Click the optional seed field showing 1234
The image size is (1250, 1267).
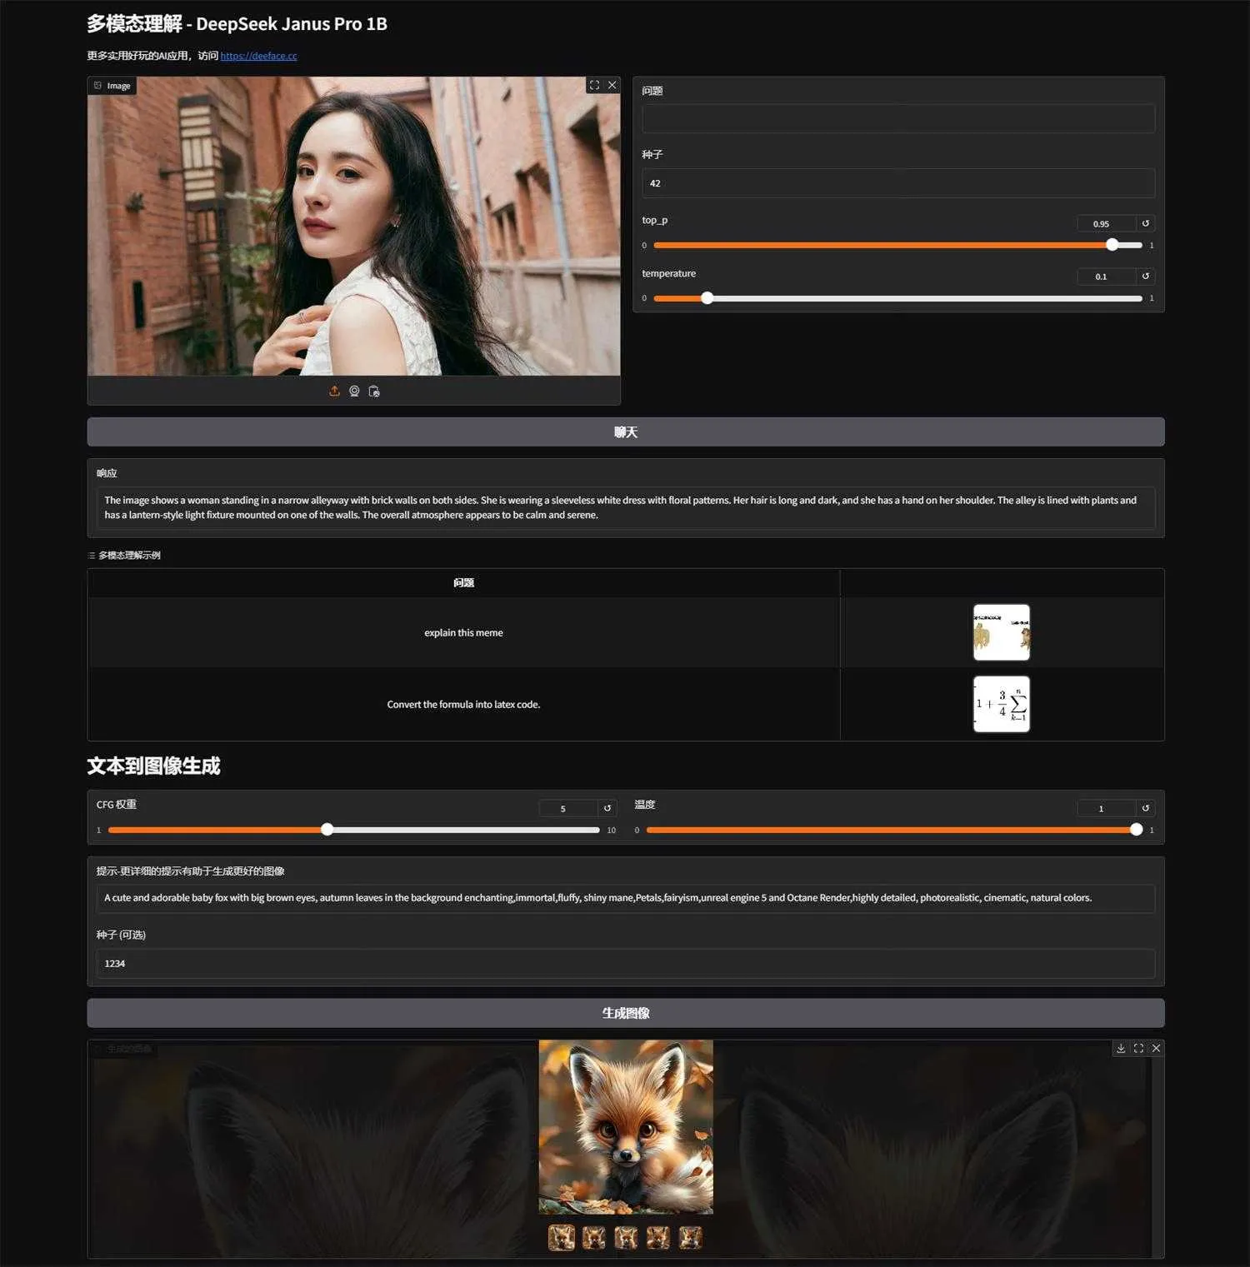pos(626,963)
